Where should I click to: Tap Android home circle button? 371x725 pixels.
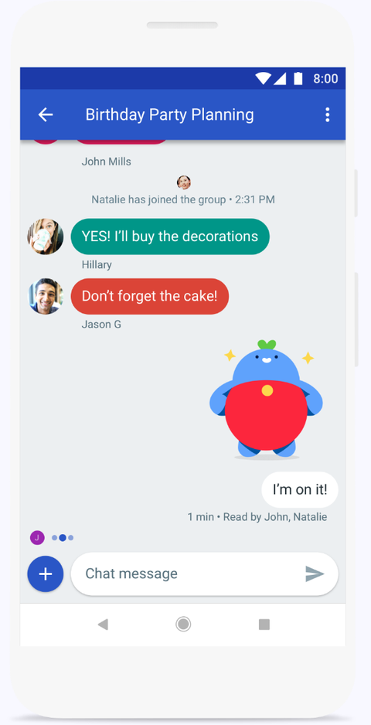coord(183,625)
